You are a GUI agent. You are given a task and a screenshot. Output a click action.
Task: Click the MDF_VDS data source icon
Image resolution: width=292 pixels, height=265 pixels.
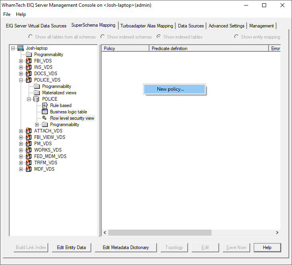point(29,169)
